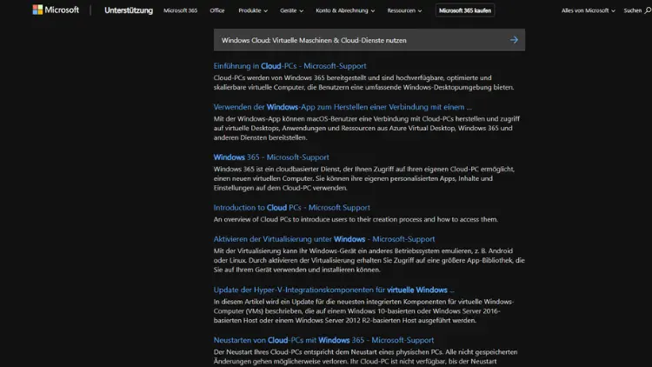652x367 pixels.
Task: Open Introduction to Cloud PCs result
Action: click(291, 208)
